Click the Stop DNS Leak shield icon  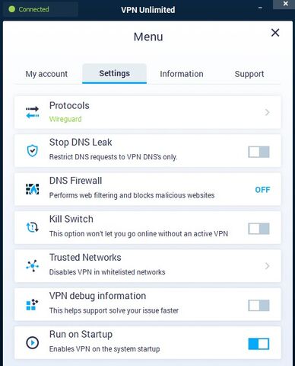coord(33,151)
